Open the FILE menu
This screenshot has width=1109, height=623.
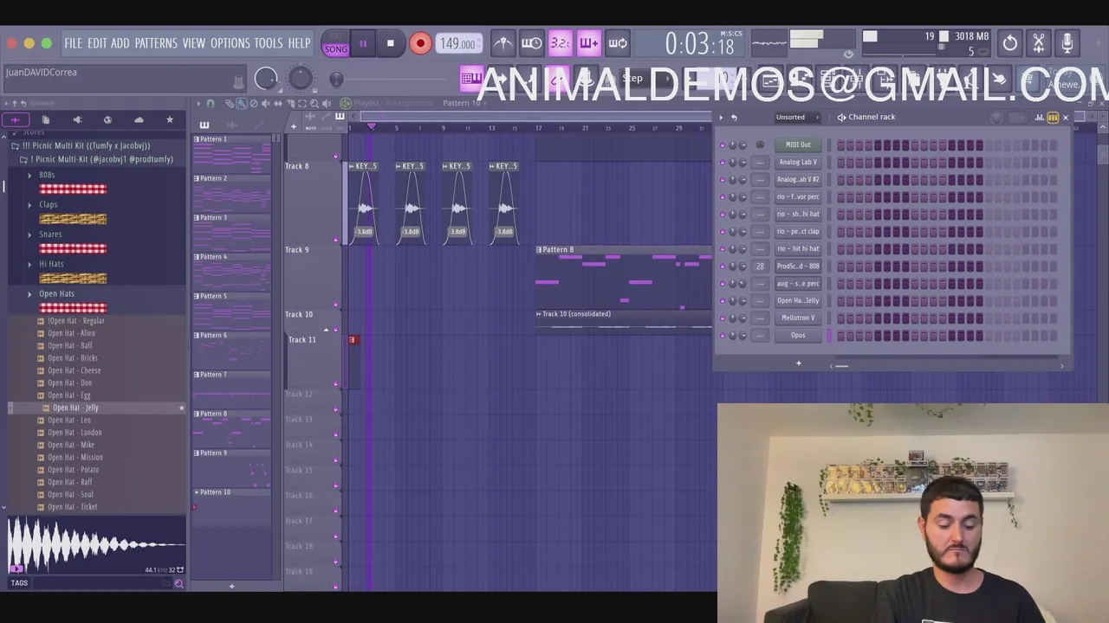tap(73, 43)
